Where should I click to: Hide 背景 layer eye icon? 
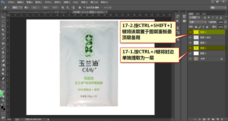point(190,59)
